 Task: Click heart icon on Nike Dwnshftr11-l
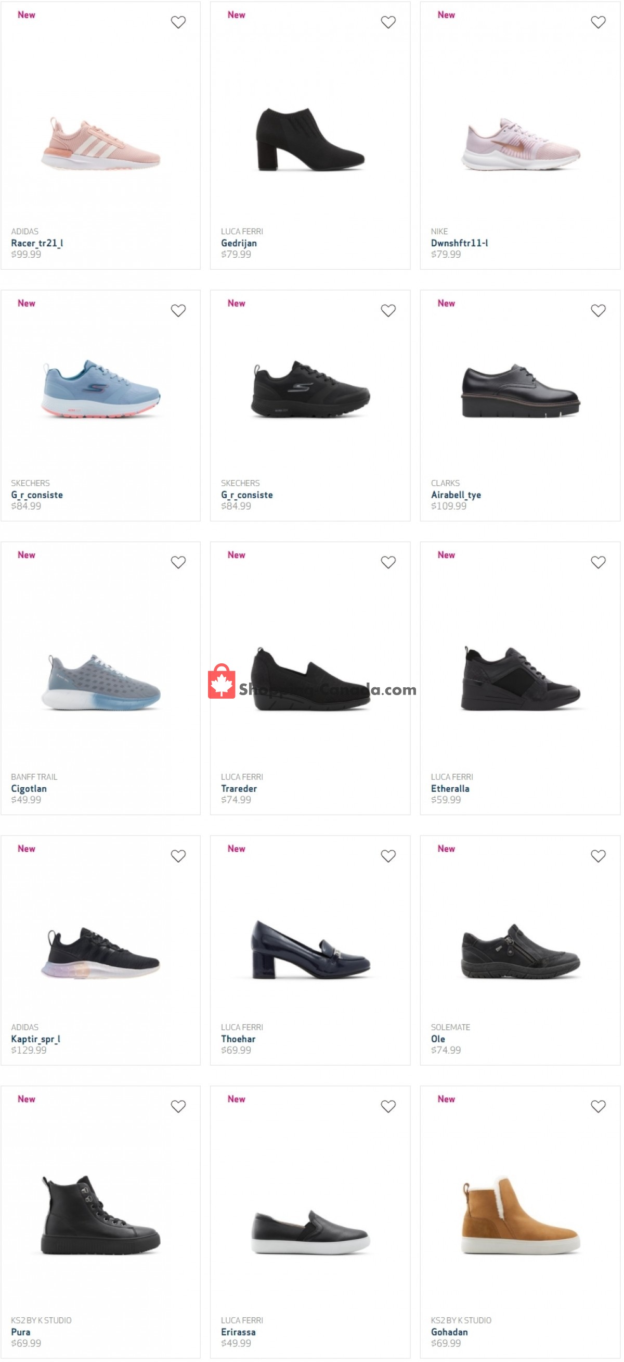pos(599,22)
